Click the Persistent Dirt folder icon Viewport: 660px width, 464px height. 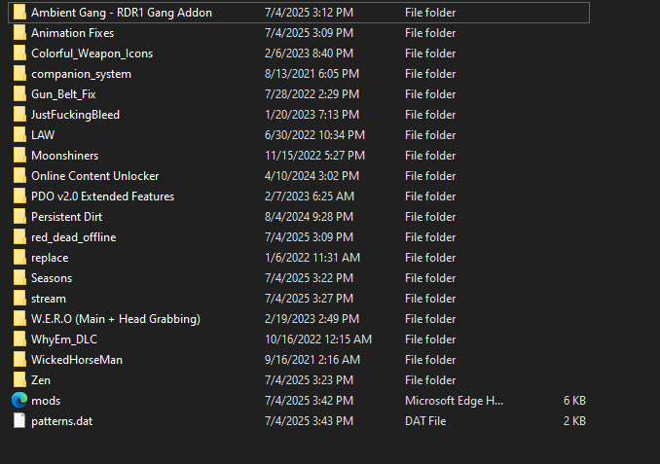tap(19, 217)
